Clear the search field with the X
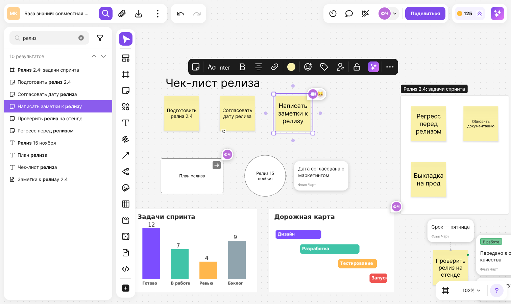Viewport: 511px width, 304px height. [81, 38]
